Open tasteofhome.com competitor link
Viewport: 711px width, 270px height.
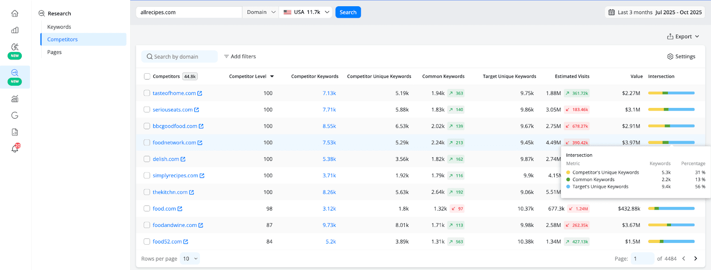(174, 93)
